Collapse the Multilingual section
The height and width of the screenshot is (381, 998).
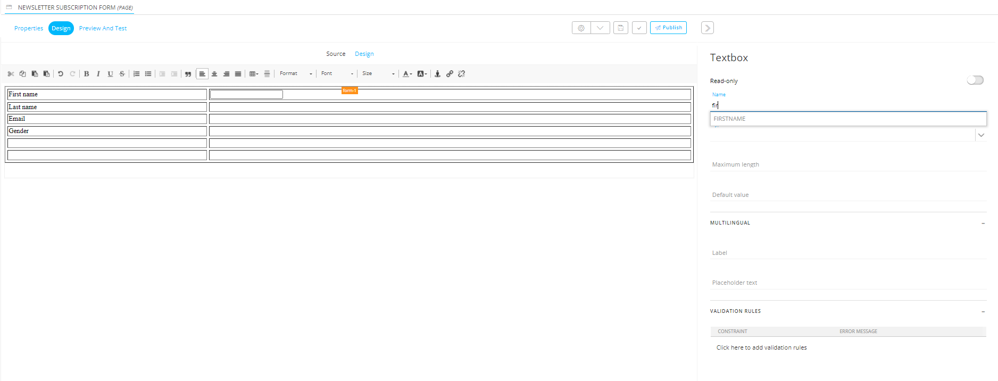coord(983,223)
